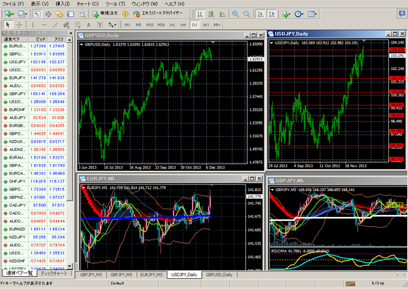Viewport: 408px width, 289px height.
Task: Open the チャート (C) menu
Action: coord(88,3)
